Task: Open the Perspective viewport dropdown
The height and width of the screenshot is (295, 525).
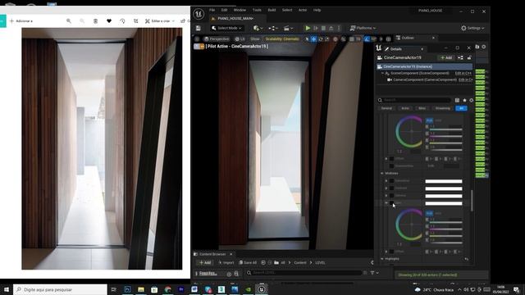Action: click(x=217, y=39)
